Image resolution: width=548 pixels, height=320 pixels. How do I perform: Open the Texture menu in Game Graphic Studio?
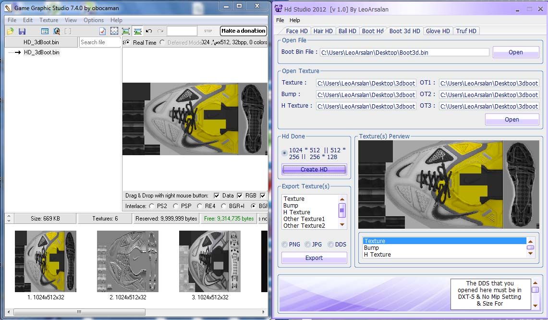tap(49, 20)
